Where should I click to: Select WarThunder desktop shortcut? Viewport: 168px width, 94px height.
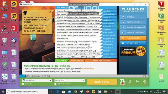(4, 29)
